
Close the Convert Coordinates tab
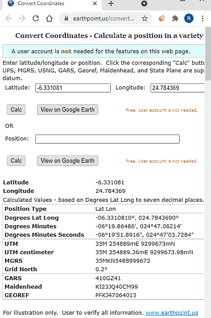(95, 3)
